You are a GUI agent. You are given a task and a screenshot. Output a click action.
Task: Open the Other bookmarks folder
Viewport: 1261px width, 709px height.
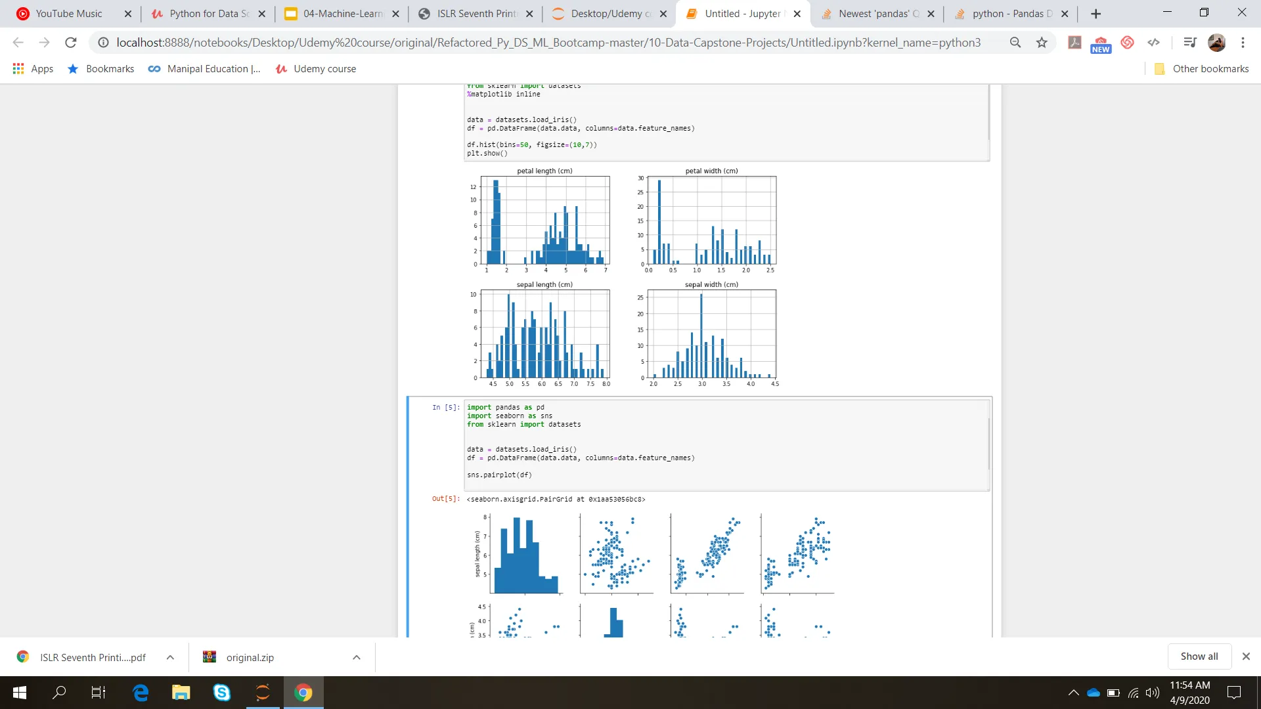point(1202,69)
